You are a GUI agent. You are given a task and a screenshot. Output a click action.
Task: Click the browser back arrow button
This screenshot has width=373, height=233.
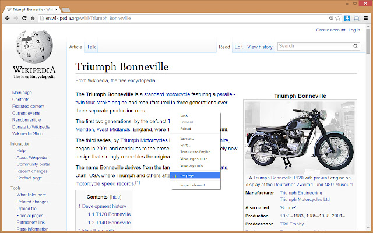[x=8, y=18]
